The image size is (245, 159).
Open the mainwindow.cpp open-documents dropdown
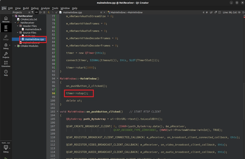(82, 12)
